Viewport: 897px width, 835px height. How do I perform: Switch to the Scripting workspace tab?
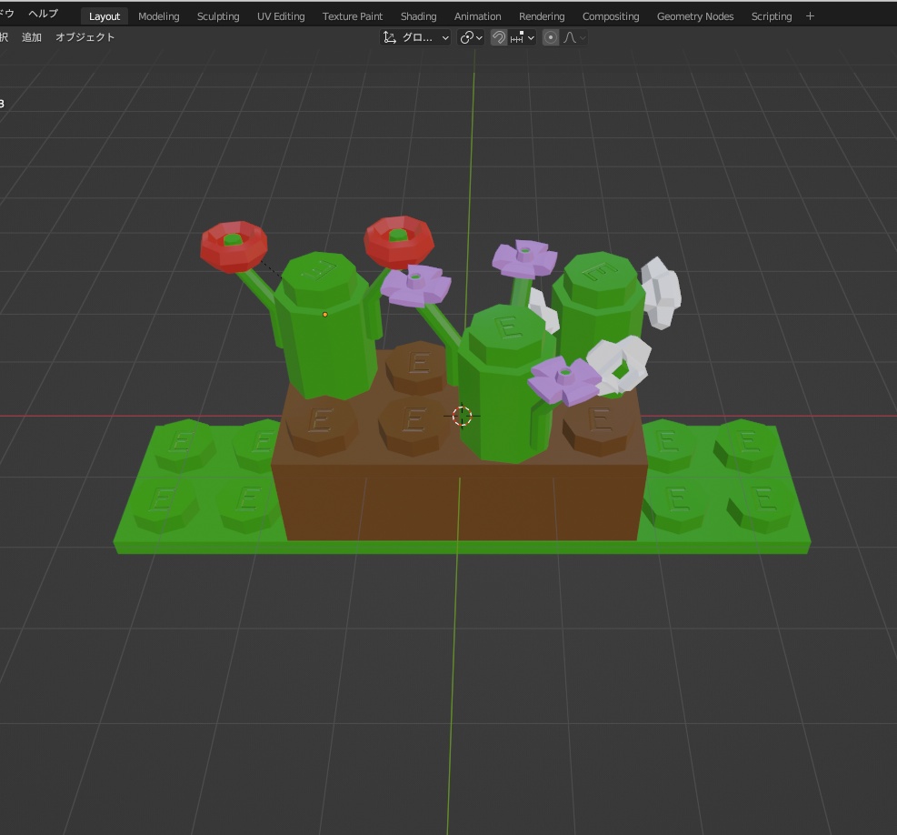coord(772,16)
